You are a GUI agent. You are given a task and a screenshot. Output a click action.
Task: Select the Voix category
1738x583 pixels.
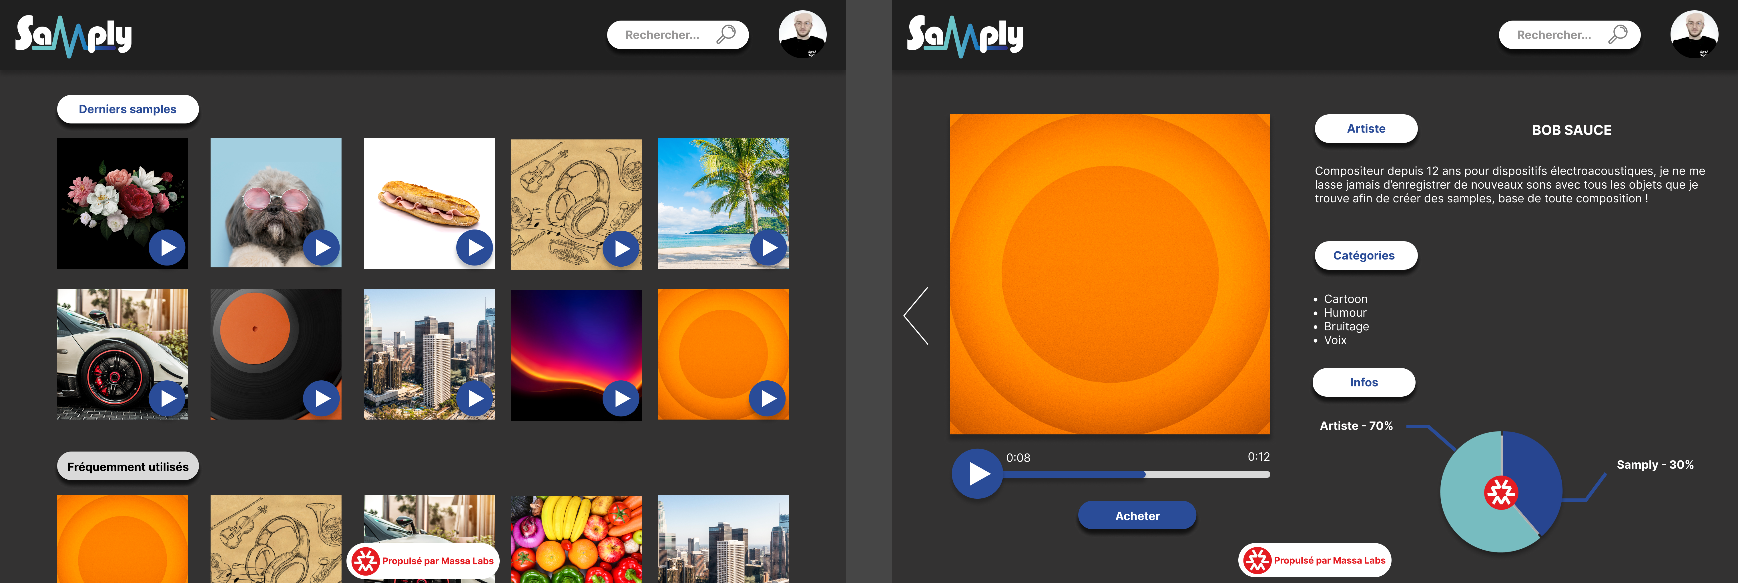point(1335,340)
